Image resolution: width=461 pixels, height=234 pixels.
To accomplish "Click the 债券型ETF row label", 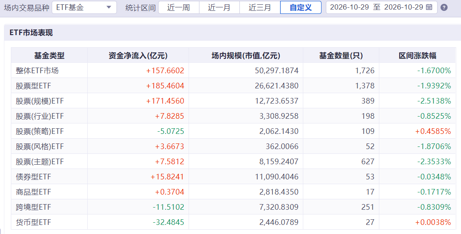I will [x=33, y=177].
